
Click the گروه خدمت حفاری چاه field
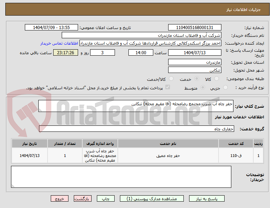[x=136, y=129]
